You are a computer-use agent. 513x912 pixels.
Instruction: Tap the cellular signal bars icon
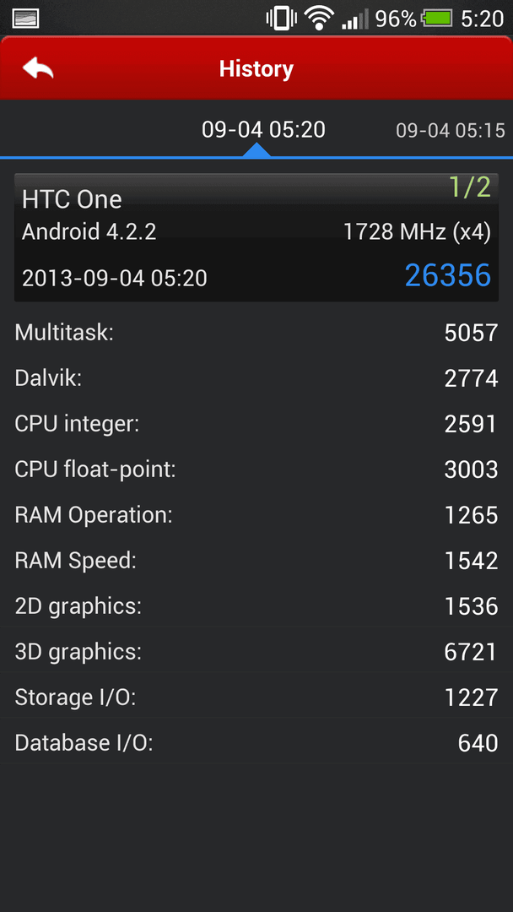click(x=354, y=19)
